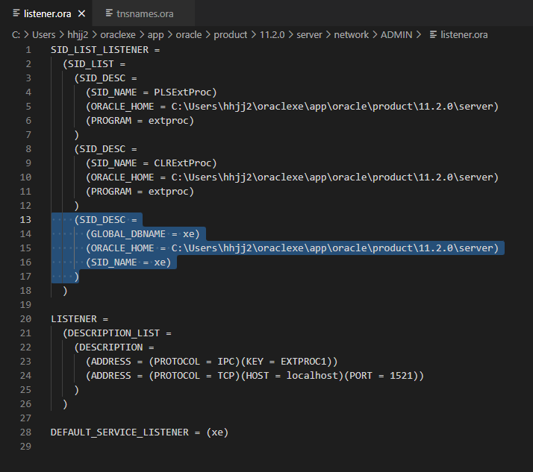533x472 pixels.
Task: Open the oracle breadcrumb segment
Action: tap(189, 34)
